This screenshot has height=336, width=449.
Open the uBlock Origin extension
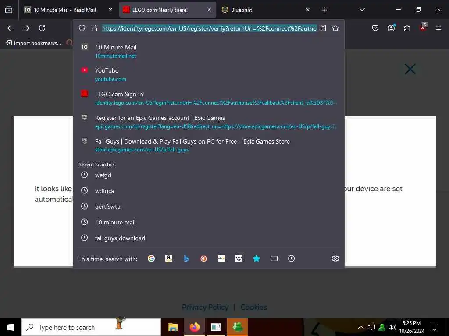pyautogui.click(x=423, y=28)
